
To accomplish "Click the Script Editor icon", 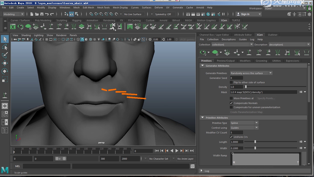I will click(192, 166).
